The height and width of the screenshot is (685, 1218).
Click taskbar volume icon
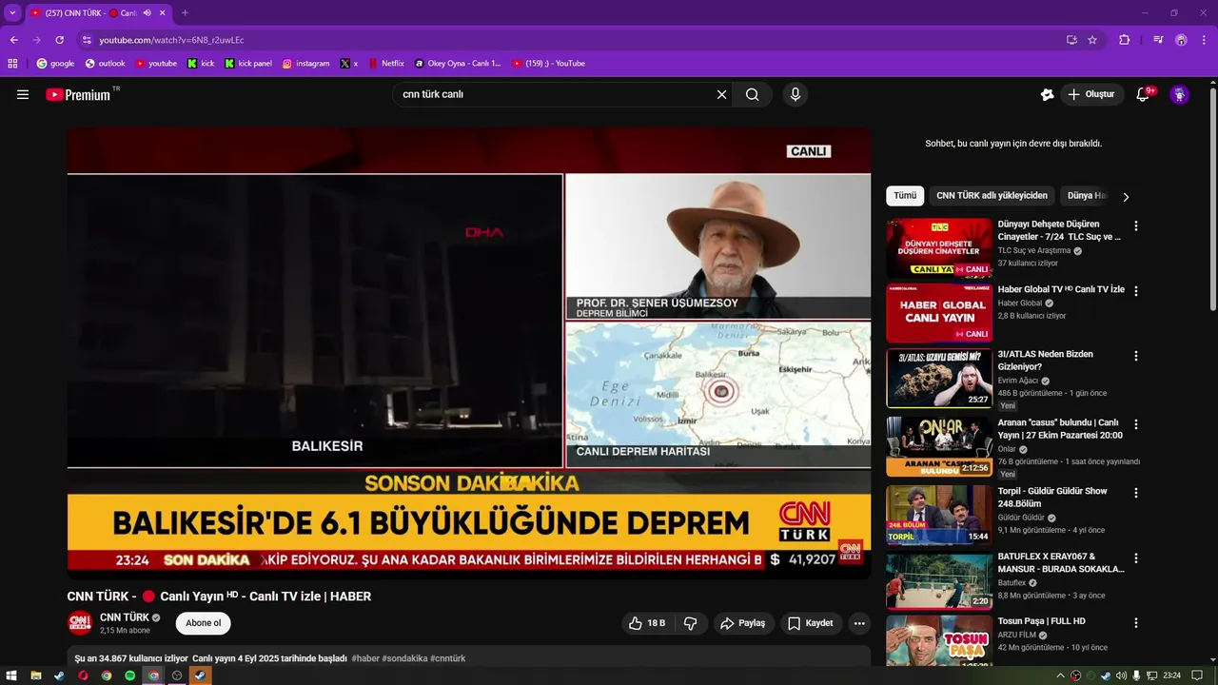(x=1121, y=675)
